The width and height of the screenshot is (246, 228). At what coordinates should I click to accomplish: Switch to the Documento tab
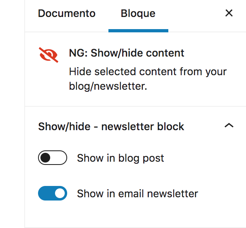point(67,13)
